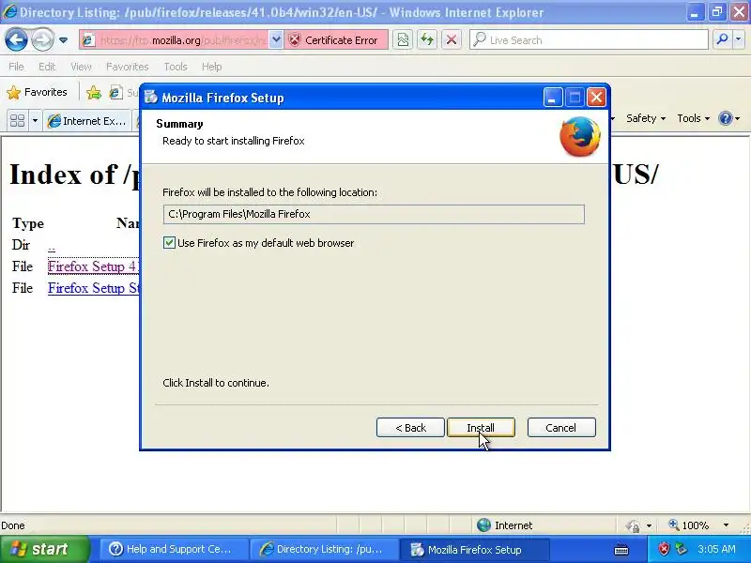This screenshot has width=751, height=563.
Task: Click the Live Search box
Action: click(589, 40)
